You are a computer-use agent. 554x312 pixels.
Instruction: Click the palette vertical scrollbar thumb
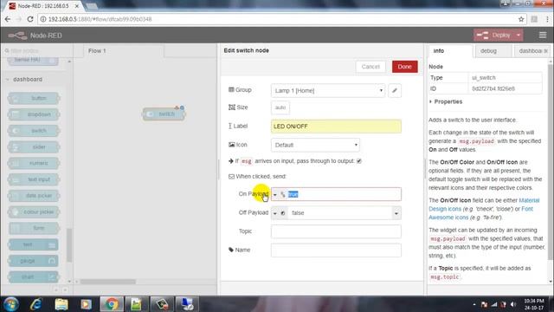(69, 244)
